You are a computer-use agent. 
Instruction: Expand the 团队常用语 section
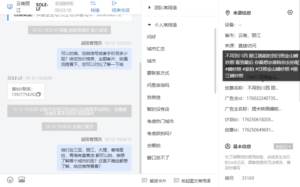click(150, 8)
